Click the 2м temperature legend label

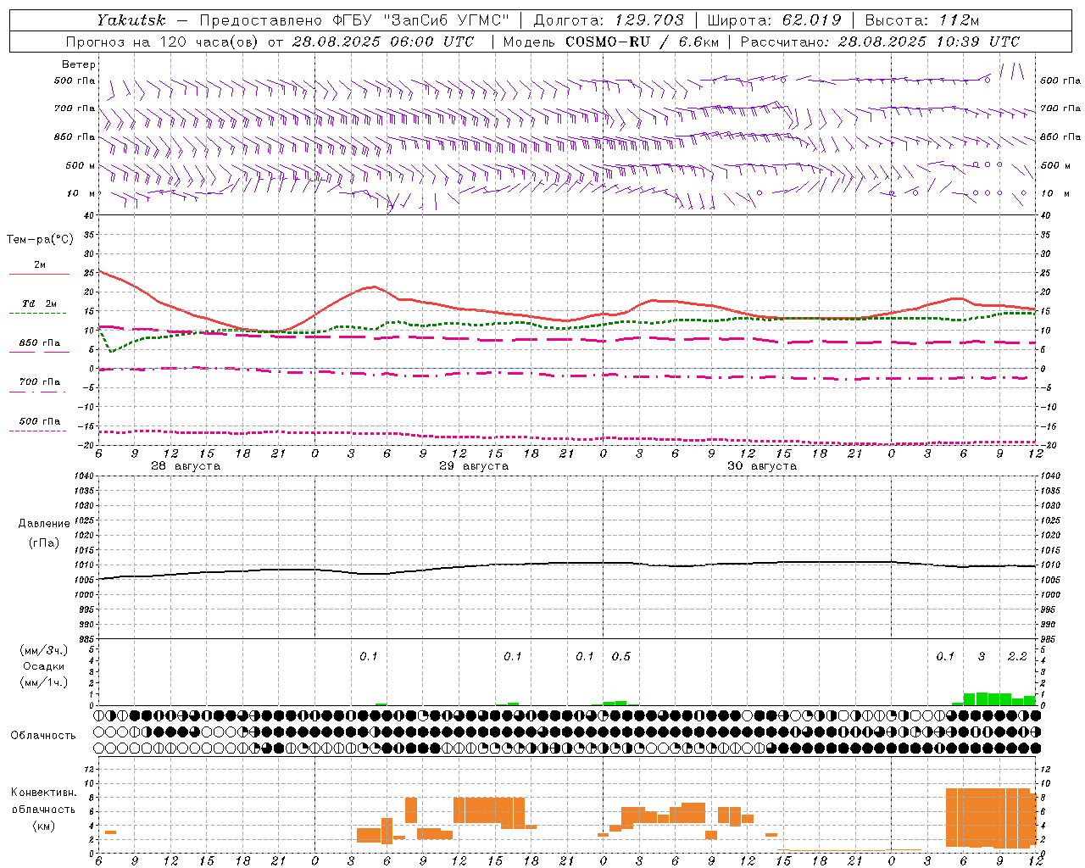[40, 264]
